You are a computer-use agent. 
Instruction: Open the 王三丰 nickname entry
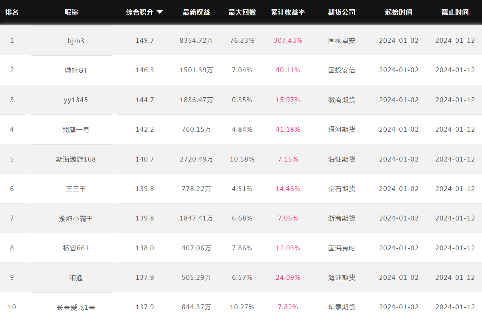coord(75,189)
